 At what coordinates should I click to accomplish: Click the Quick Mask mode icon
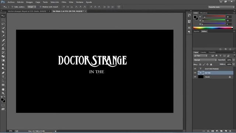[x=3, y=105]
